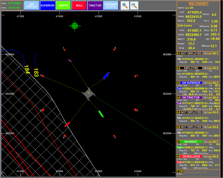Select the MIGHT vessel button
This screenshot has height=178, width=223.
pos(63,6)
